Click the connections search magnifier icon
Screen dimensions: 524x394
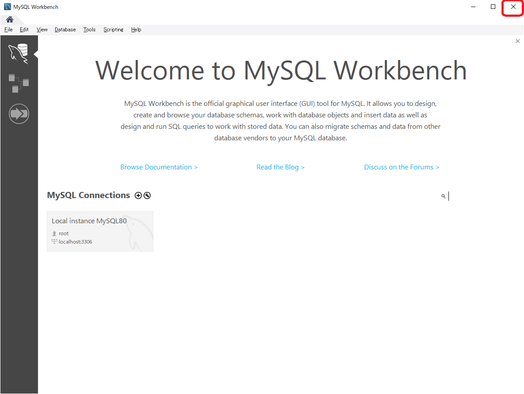[x=443, y=196]
